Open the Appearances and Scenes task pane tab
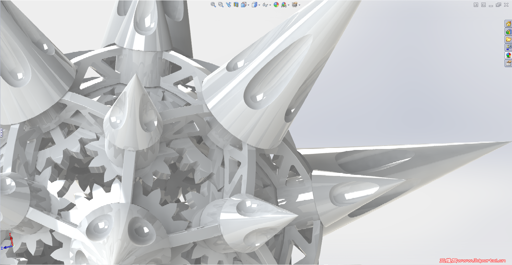Screen dimensions: 512x265 [508, 55]
